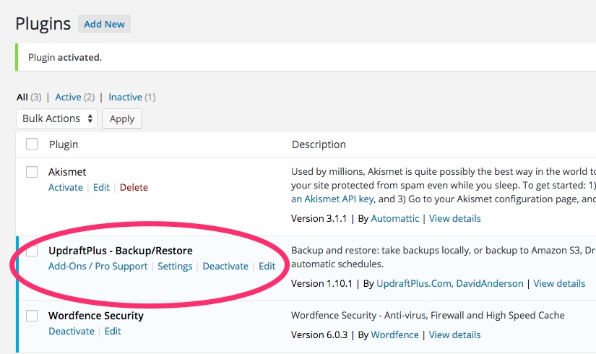The image size is (596, 354).
Task: Open Wordfence author link
Action: (394, 335)
